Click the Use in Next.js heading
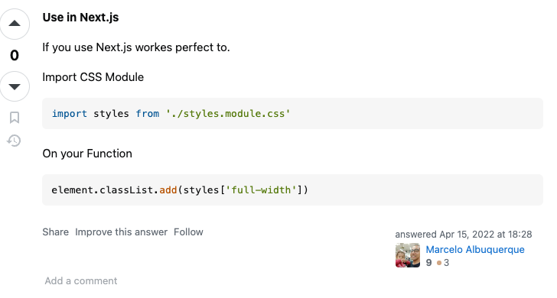This screenshot has width=557, height=298. [x=80, y=18]
